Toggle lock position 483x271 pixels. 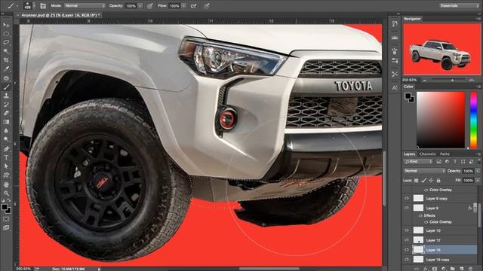click(431, 181)
